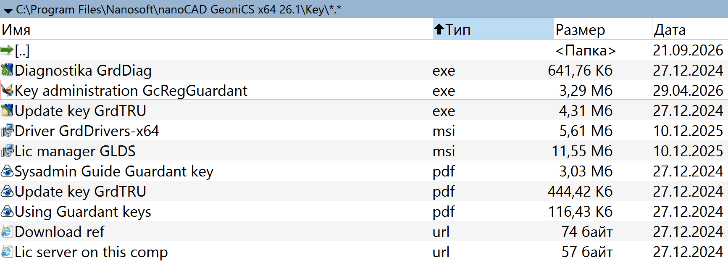The height and width of the screenshot is (271, 728).
Task: Select the exe file name Update key GrdTRU
Action: pos(80,111)
